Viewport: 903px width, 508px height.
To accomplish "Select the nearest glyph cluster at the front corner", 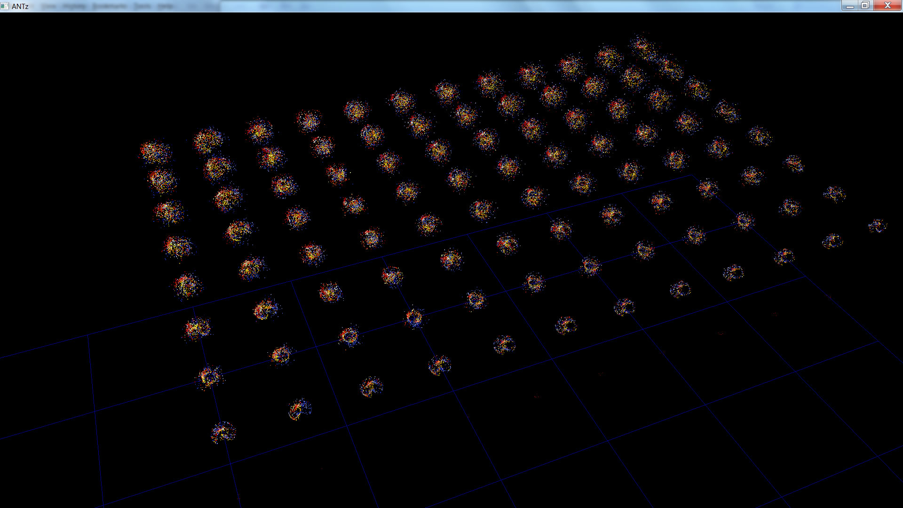I will pyautogui.click(x=223, y=432).
